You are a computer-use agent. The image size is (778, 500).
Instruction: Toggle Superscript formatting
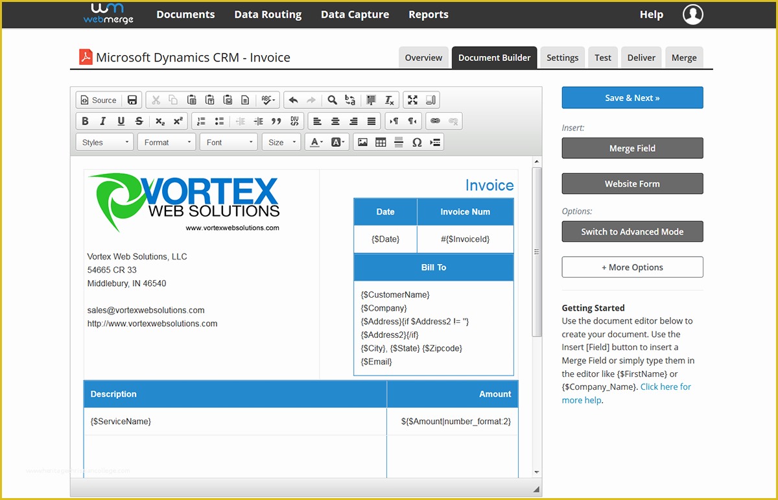pos(178,121)
